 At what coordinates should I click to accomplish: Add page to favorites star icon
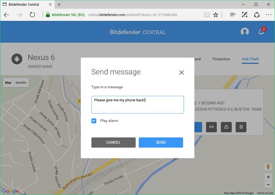tap(216, 15)
